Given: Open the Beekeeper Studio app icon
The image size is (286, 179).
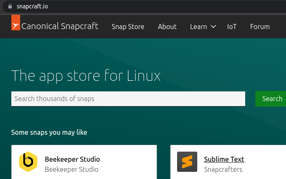Looking at the screenshot, I should pyautogui.click(x=28, y=162).
